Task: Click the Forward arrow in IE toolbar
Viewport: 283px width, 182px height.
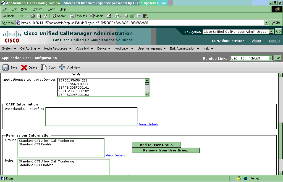Action: [22, 16]
